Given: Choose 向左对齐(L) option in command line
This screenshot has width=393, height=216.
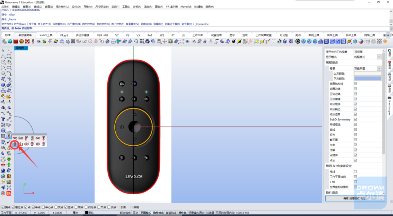Looking at the screenshot, I should (x=88, y=24).
